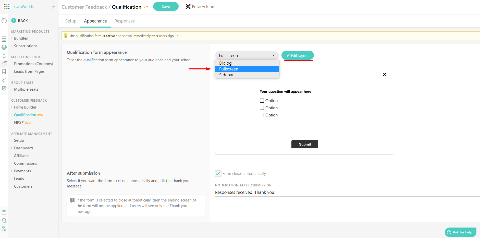Save the qualification form changes
The width and height of the screenshot is (480, 238).
[x=166, y=6]
